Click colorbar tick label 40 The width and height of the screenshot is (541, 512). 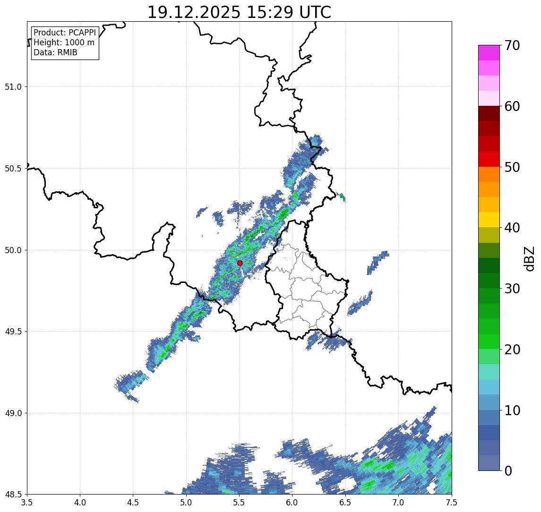click(512, 228)
